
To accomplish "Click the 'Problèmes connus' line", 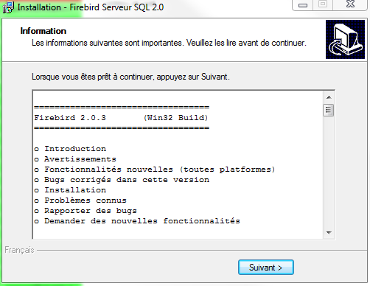I will point(80,200).
